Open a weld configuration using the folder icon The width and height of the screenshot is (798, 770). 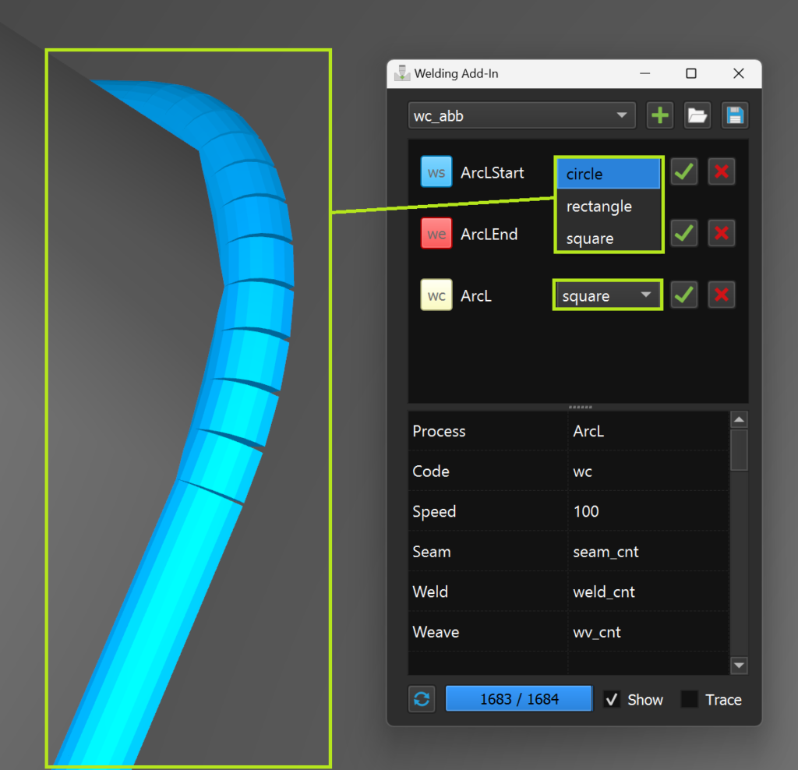(697, 115)
